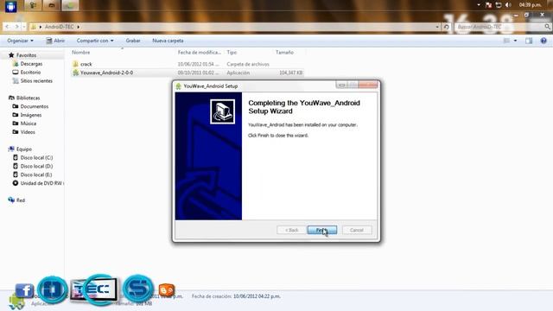Click the Facebook logo icon
The image size is (553, 311).
pyautogui.click(x=24, y=290)
